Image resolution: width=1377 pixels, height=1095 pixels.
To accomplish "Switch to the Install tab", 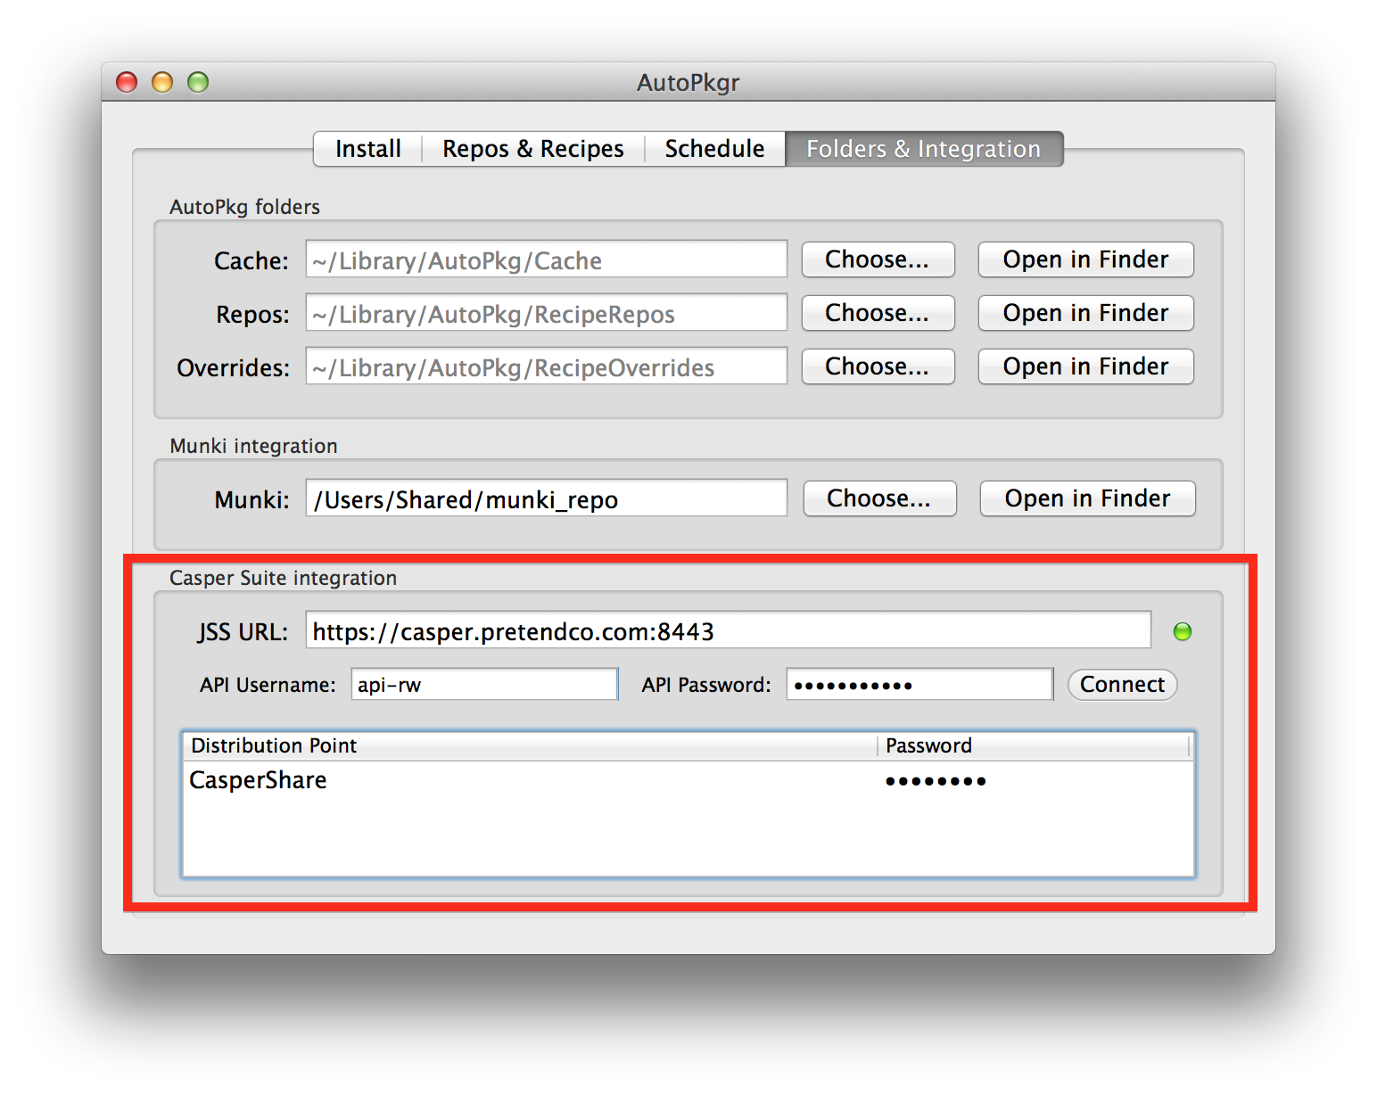I will 367,149.
